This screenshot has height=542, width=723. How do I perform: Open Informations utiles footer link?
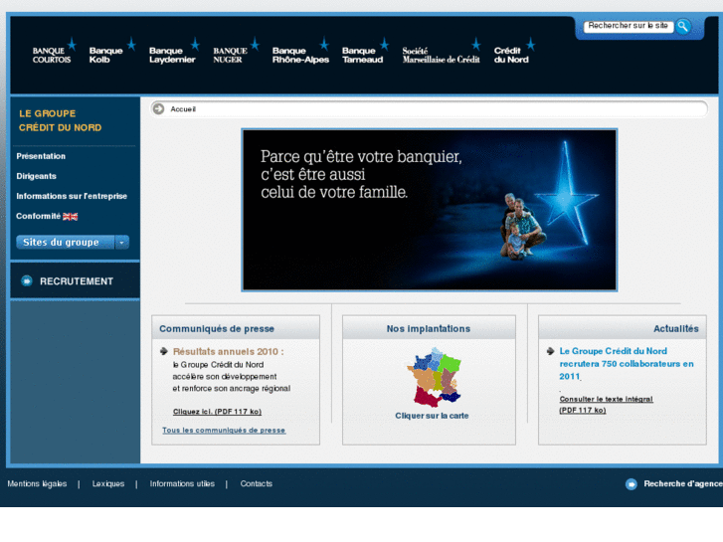[x=182, y=484]
